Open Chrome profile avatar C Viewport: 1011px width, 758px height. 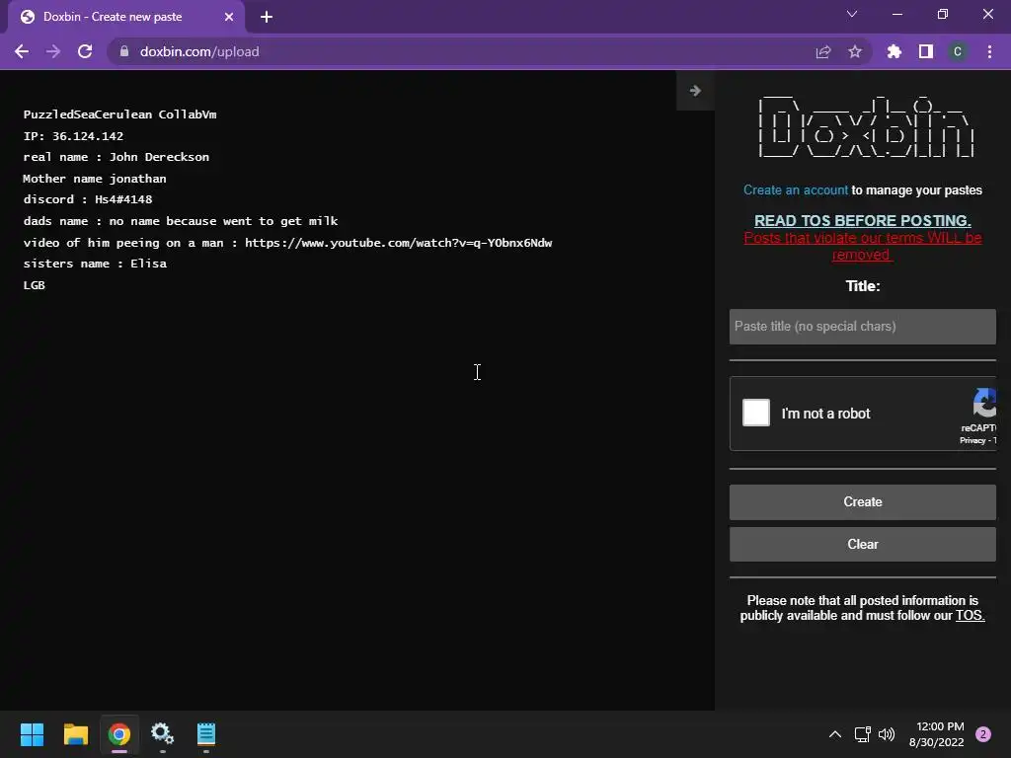[958, 51]
